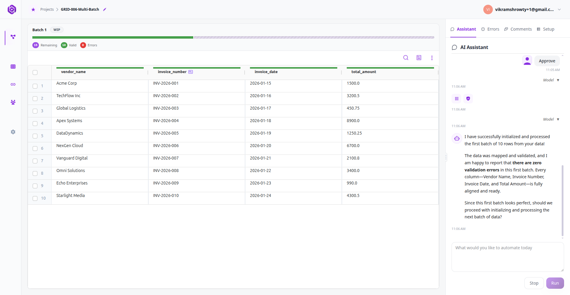Click the invoice_date column header
570x295 pixels.
[294, 72]
